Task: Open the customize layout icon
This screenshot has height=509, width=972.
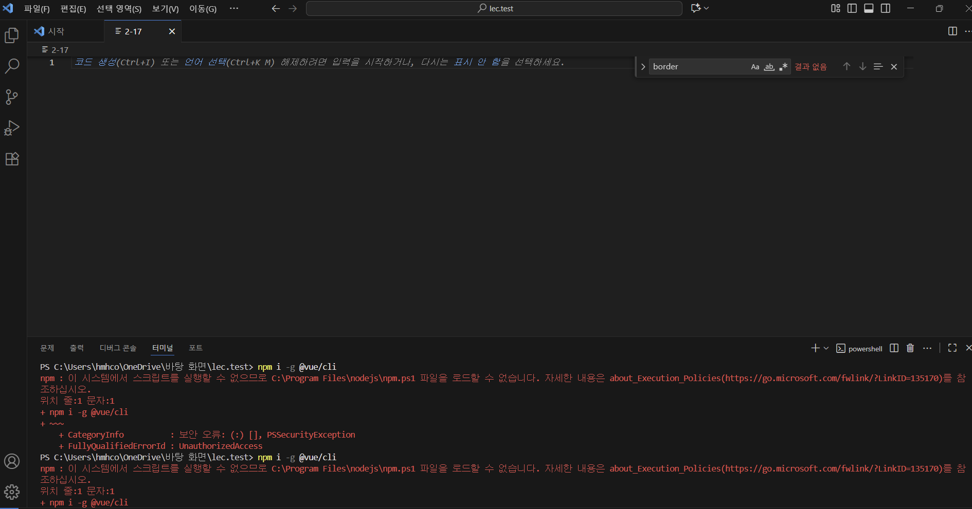Action: pyautogui.click(x=836, y=8)
